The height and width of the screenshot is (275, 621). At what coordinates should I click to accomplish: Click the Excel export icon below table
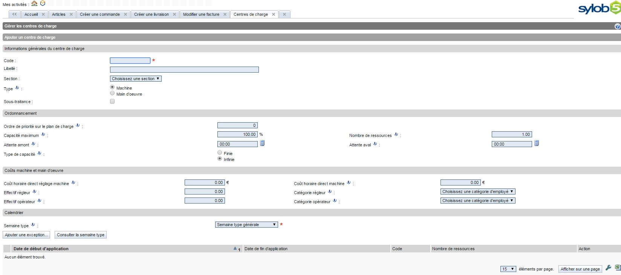click(618, 267)
